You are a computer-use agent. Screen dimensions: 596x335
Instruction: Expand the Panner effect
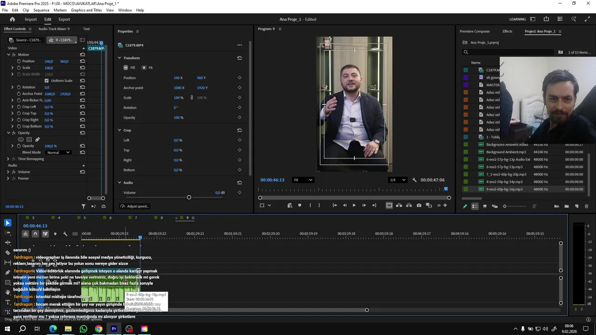[x=8, y=178]
